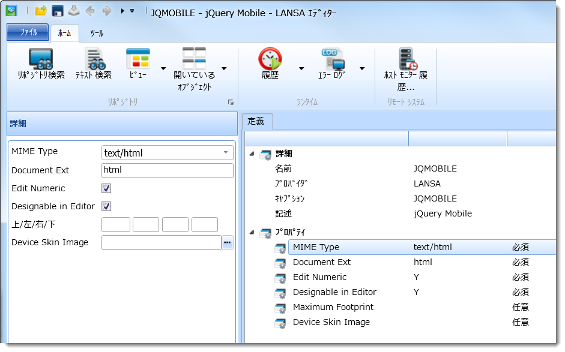565x352 pixels.
Task: Click the Maximum Footprint property icon
Action: 280,308
